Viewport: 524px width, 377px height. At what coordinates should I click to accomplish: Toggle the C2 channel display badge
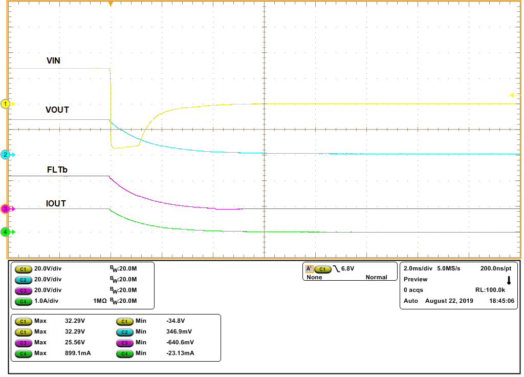click(23, 279)
